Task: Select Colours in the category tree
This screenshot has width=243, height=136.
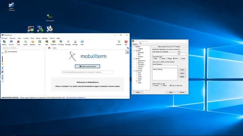Action: [x=140, y=69]
